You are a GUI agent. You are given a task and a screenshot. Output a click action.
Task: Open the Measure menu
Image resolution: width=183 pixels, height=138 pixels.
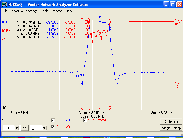coord(17,11)
